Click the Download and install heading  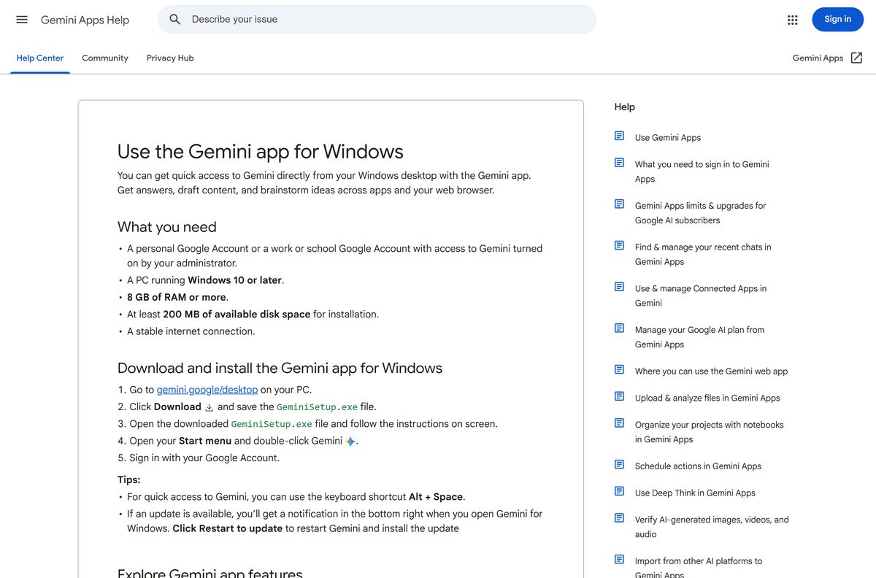pos(280,368)
